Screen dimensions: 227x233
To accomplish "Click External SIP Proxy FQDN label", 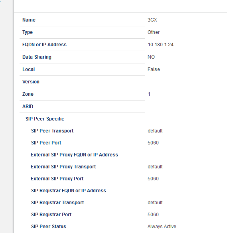I will click(74, 155).
